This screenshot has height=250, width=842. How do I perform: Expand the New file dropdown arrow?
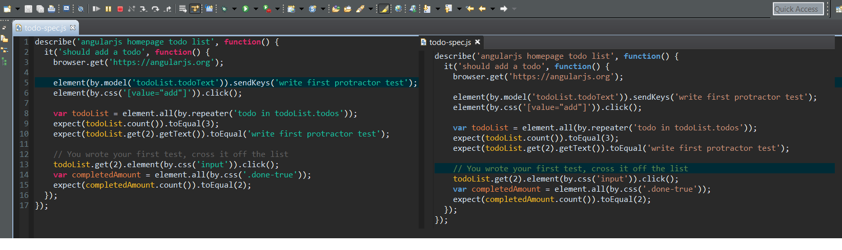[x=17, y=9]
